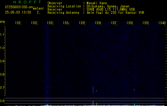Click the 0.8 kHz frequency tick label
This screenshot has height=106, width=167.
pyautogui.click(x=2, y=74)
